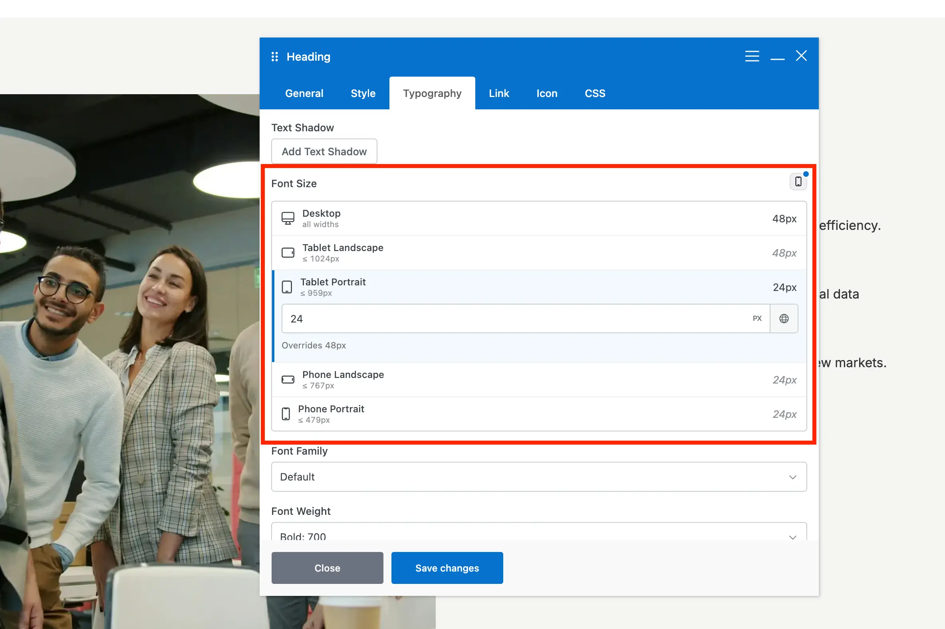Click the Font Weight label
Screen dimensions: 945x629
[x=301, y=511]
